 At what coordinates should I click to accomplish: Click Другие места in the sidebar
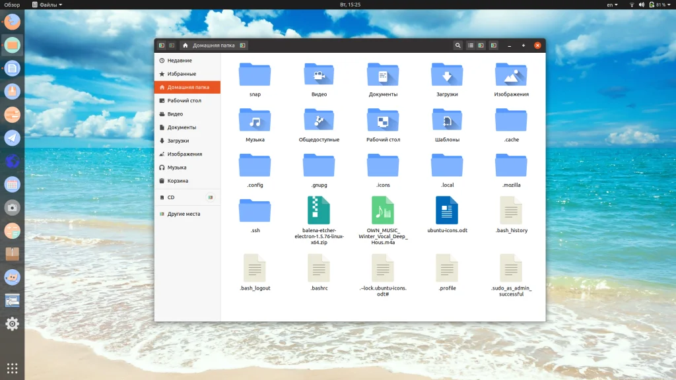tap(183, 214)
